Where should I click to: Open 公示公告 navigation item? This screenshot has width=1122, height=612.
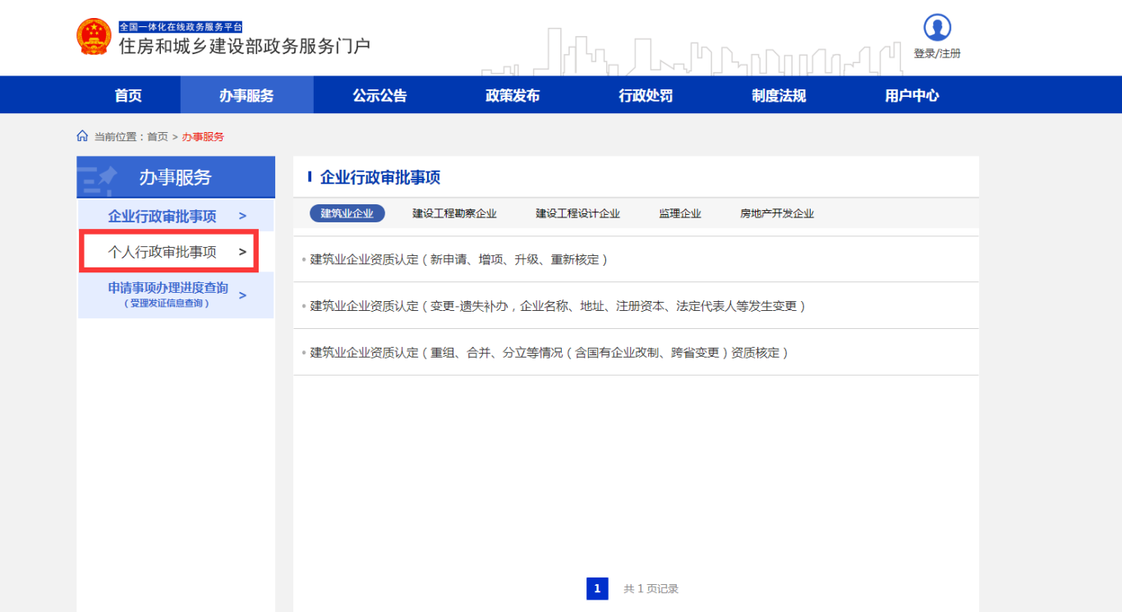pyautogui.click(x=379, y=95)
